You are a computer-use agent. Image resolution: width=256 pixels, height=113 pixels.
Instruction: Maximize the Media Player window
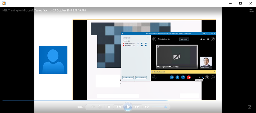click(240, 3)
